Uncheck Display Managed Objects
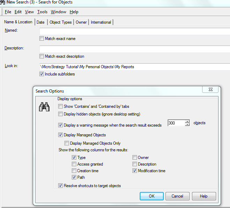Image resolution: width=230 pixels, height=208 pixels. point(60,135)
